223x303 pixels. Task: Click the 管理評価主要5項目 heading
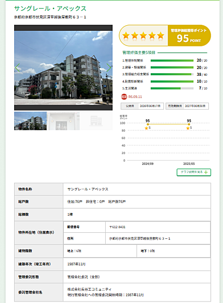[139, 53]
